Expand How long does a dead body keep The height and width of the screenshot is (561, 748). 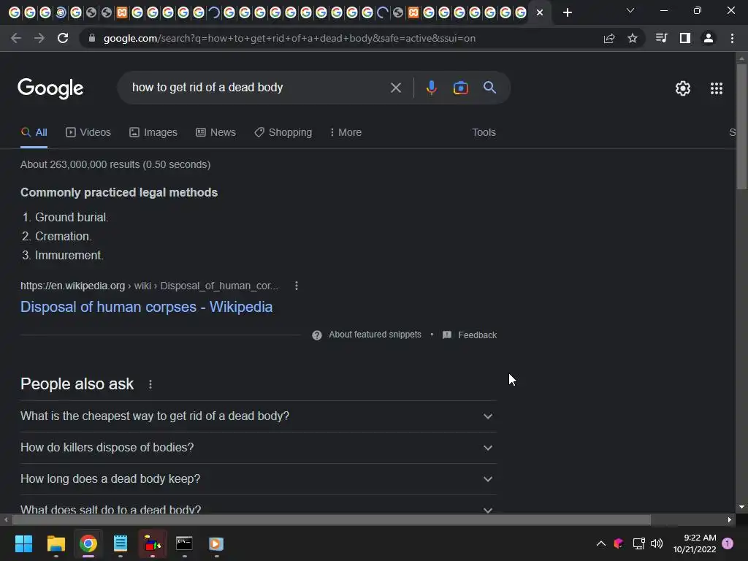pos(258,479)
